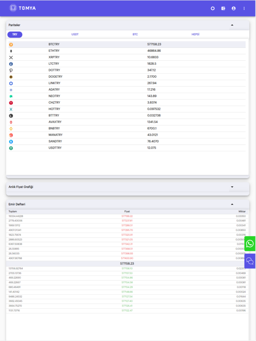Click the Binance icon for BNBTRY
Image resolution: width=256 pixels, height=341 pixels.
(x=11, y=129)
